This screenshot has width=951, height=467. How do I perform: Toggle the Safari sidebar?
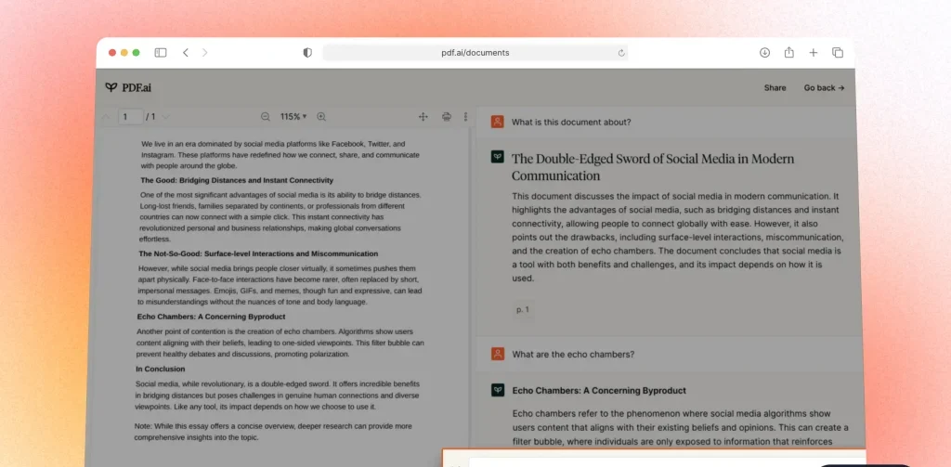pyautogui.click(x=161, y=53)
